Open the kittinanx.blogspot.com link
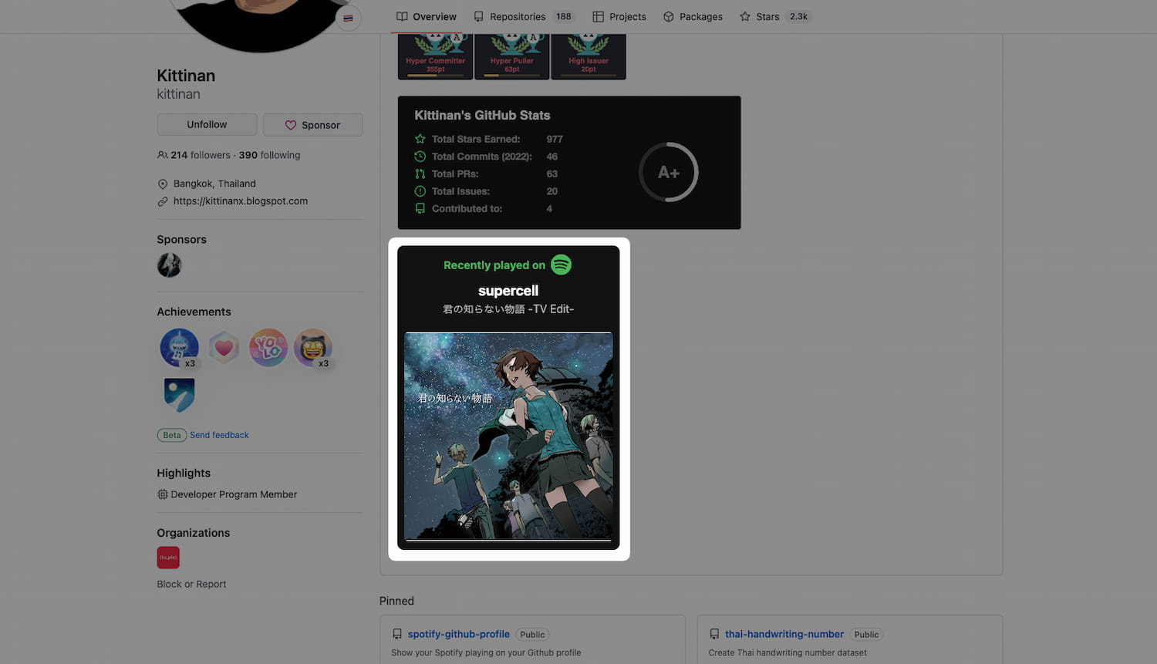The image size is (1157, 664). (x=241, y=201)
